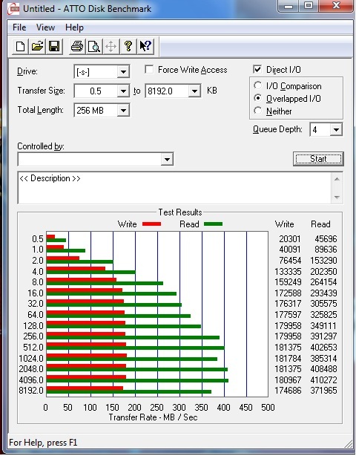Select read value 410272

[x=323, y=380]
